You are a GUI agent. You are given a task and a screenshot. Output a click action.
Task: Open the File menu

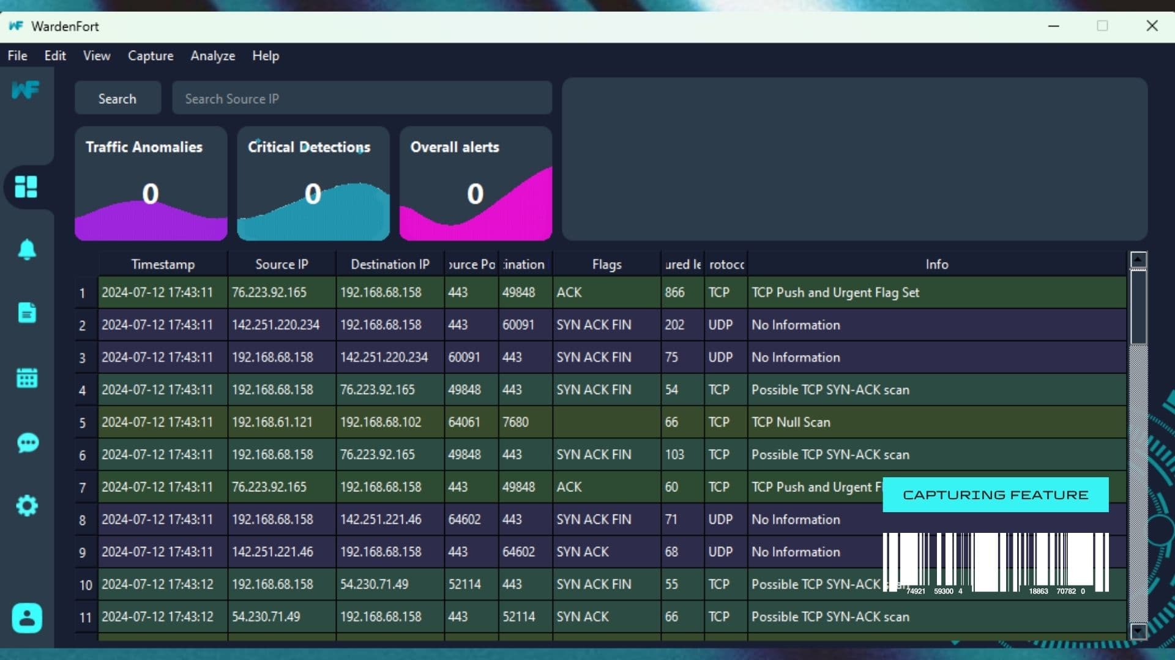17,56
